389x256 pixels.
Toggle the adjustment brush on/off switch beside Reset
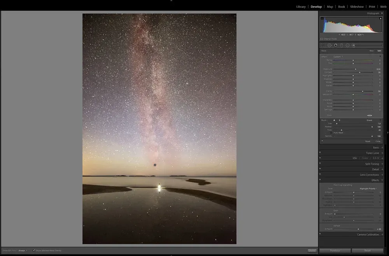[322, 141]
